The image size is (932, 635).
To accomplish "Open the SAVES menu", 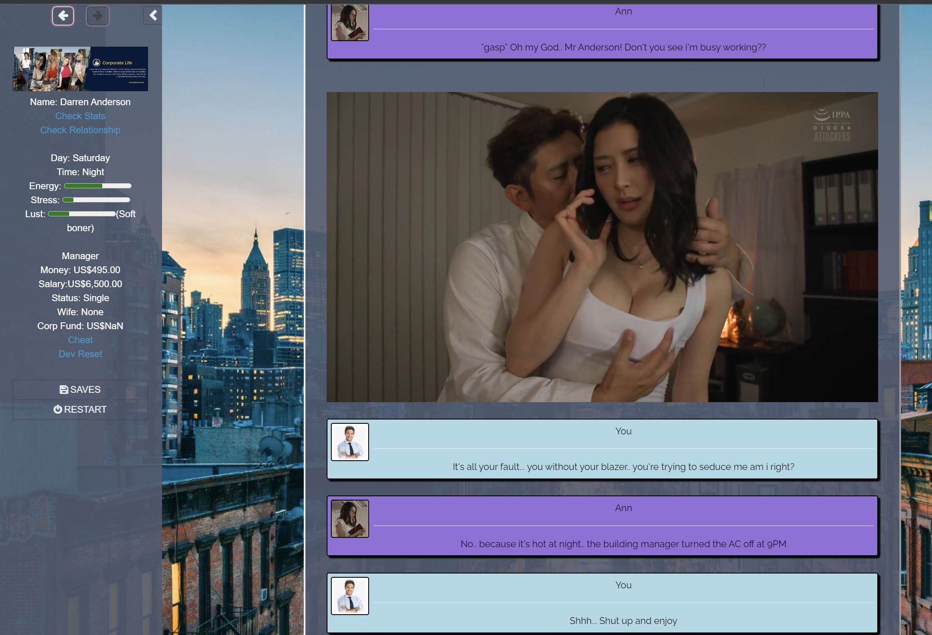I will 80,389.
